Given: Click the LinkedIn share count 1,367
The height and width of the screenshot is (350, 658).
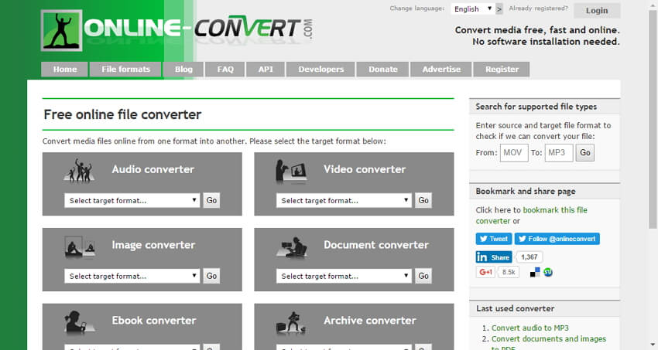Looking at the screenshot, I should (529, 257).
